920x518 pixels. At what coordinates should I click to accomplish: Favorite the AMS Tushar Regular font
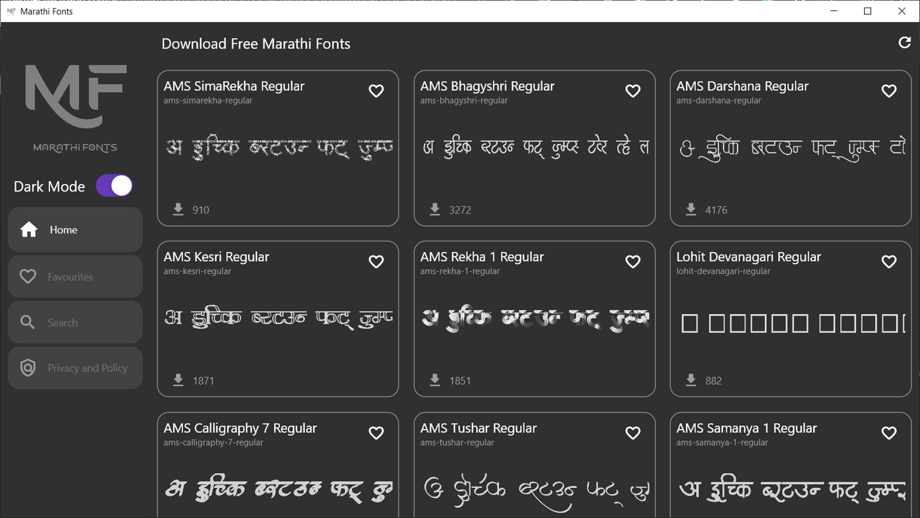632,433
